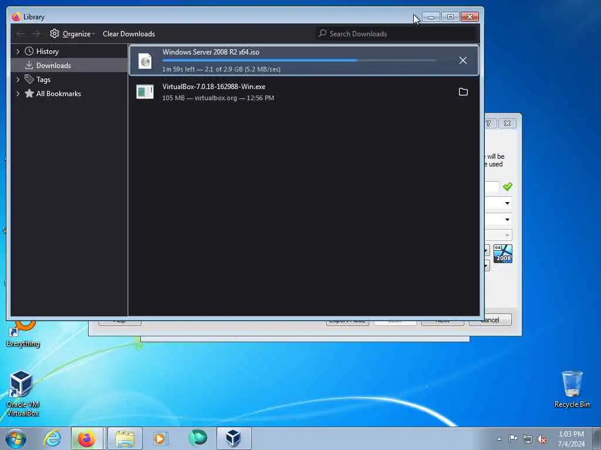601x450 pixels.
Task: Switch to VirtualBox in the taskbar
Action: click(234, 438)
